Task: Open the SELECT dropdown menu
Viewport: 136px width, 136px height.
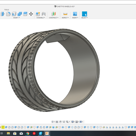Action: (84, 18)
